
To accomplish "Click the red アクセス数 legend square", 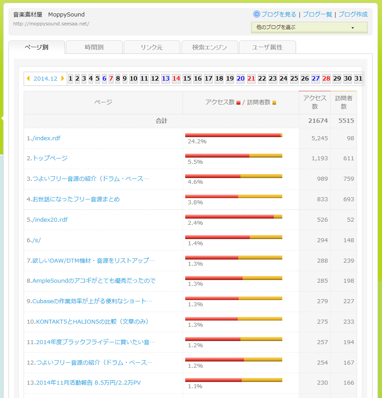I will tap(239, 103).
